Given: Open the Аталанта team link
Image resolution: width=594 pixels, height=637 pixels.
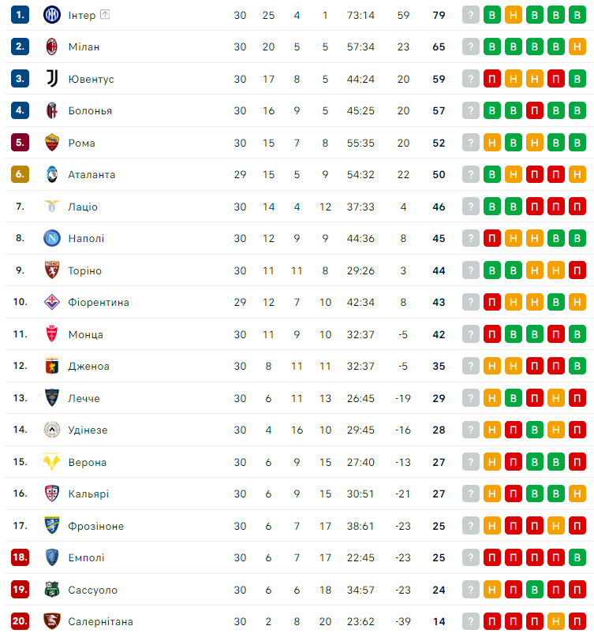Looking at the screenshot, I should tap(92, 174).
